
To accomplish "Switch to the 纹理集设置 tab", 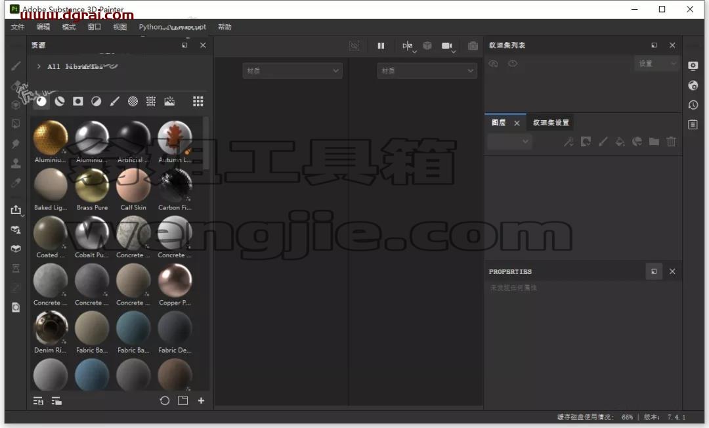I will coord(551,123).
